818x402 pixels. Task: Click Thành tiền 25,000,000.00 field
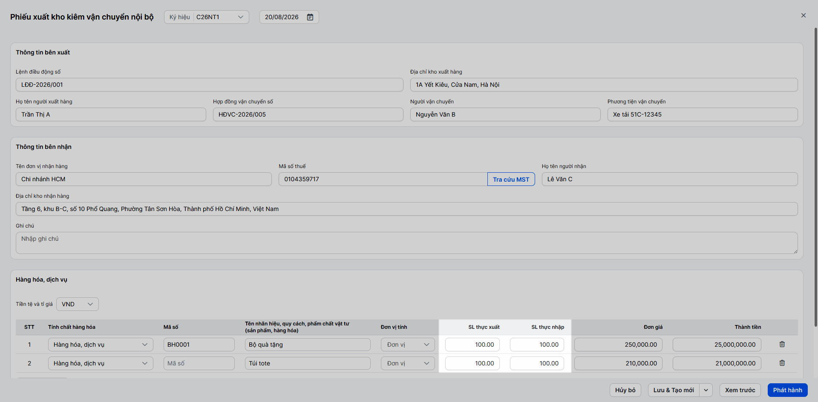(717, 345)
